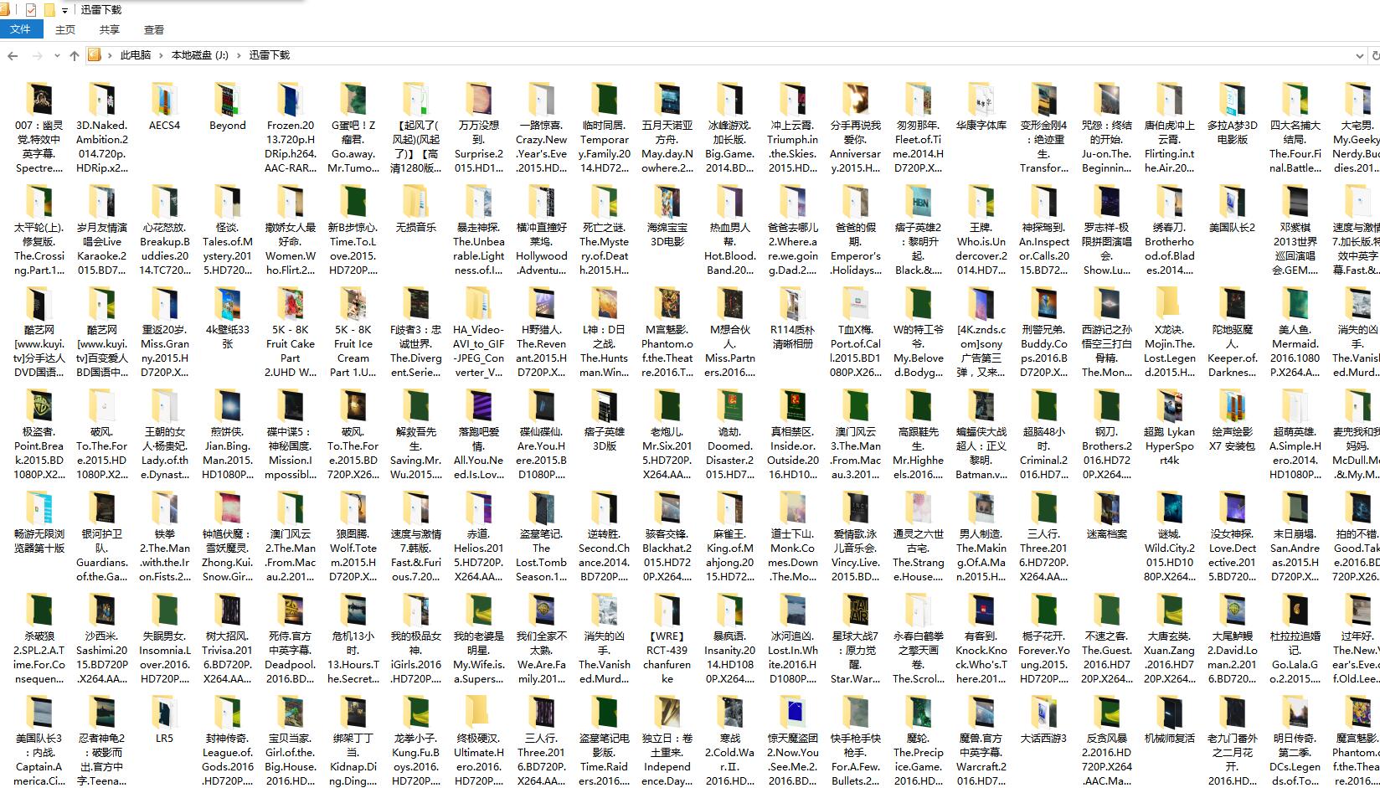Select the 机械师复活 folder
The image size is (1380, 788).
[x=1169, y=720]
